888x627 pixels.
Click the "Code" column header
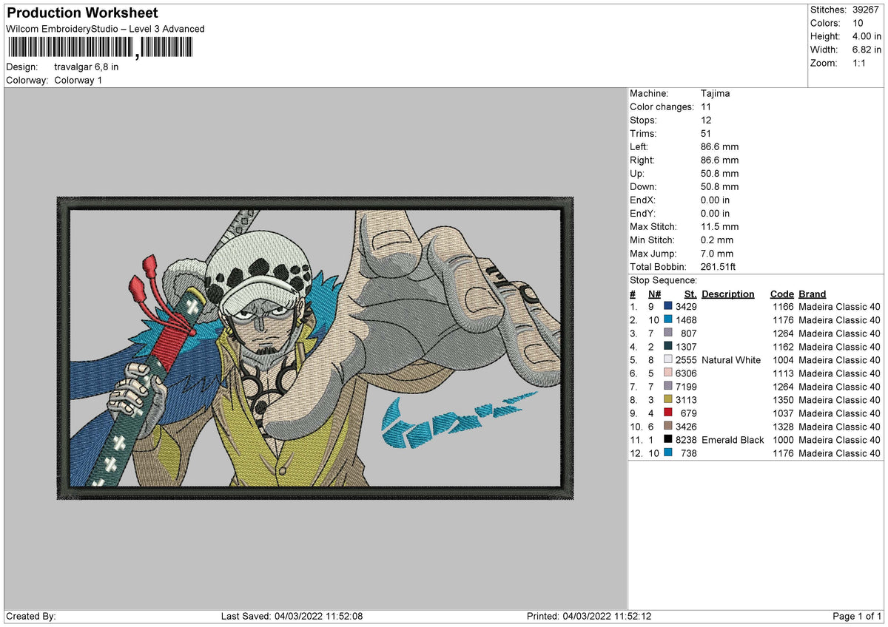[x=781, y=294]
